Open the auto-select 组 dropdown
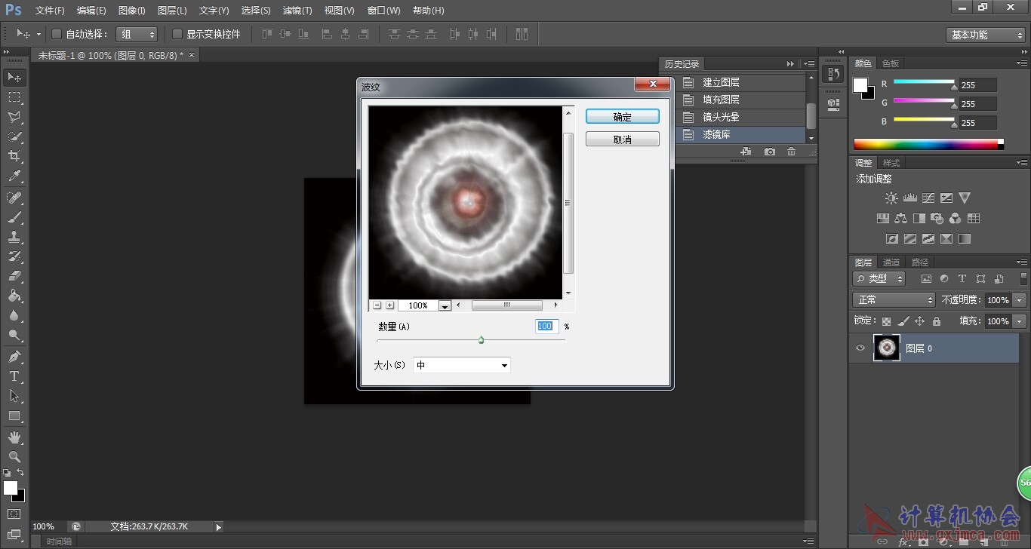Image resolution: width=1031 pixels, height=549 pixels. tap(137, 34)
